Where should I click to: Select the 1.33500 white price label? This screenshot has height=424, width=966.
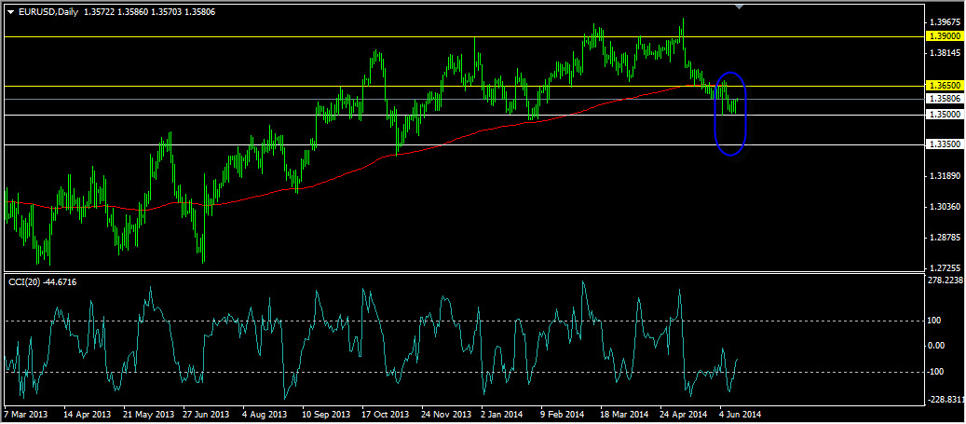(947, 144)
